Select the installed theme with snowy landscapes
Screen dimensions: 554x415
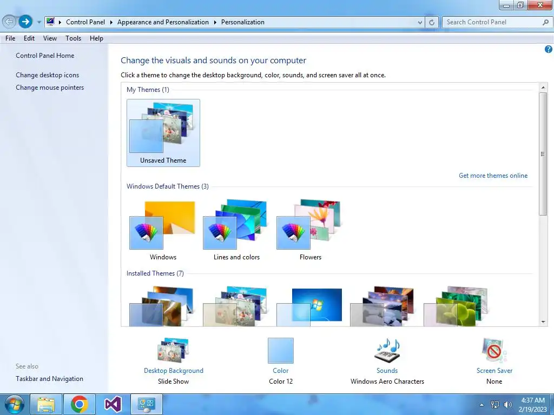coord(382,306)
